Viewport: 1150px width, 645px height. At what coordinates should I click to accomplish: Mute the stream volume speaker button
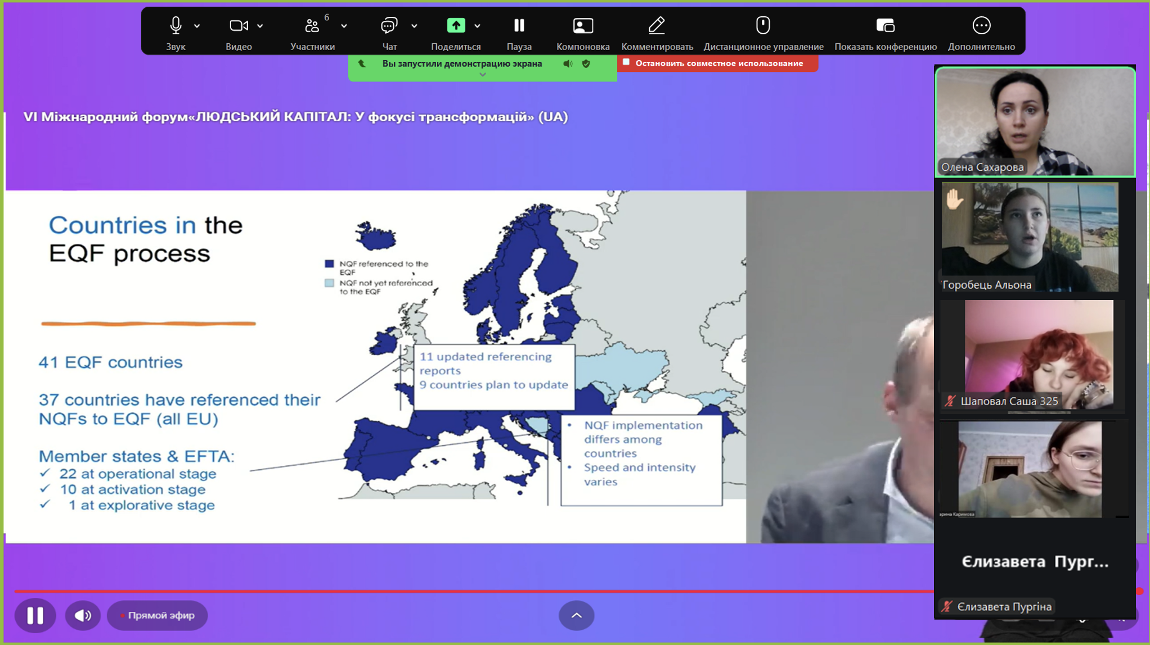83,615
